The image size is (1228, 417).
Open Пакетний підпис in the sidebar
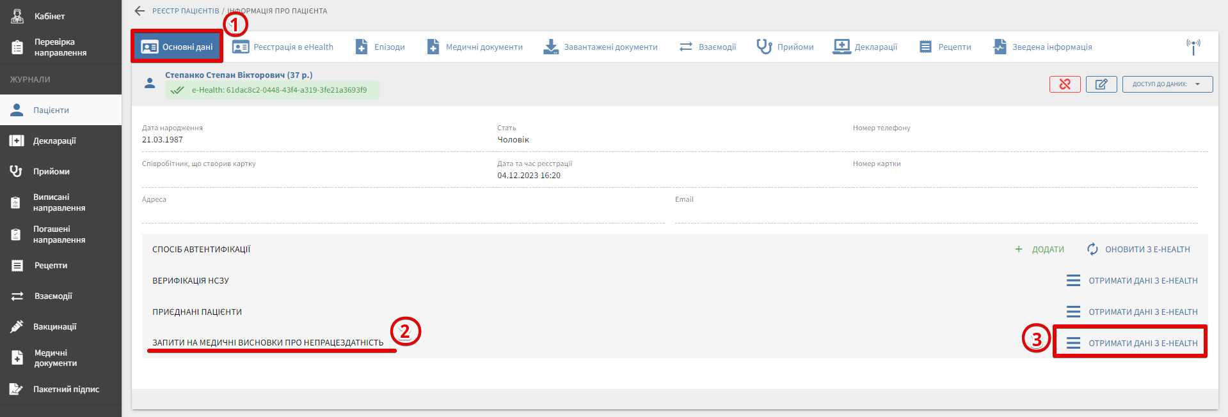65,390
